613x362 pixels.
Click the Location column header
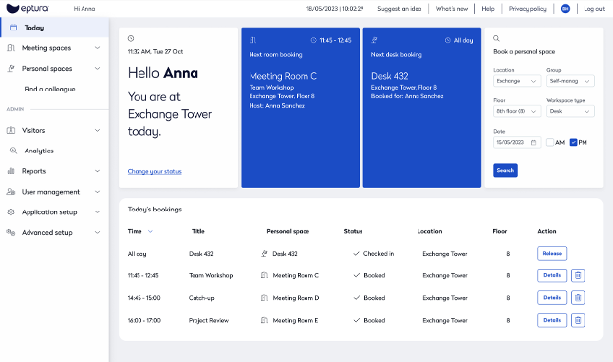429,231
